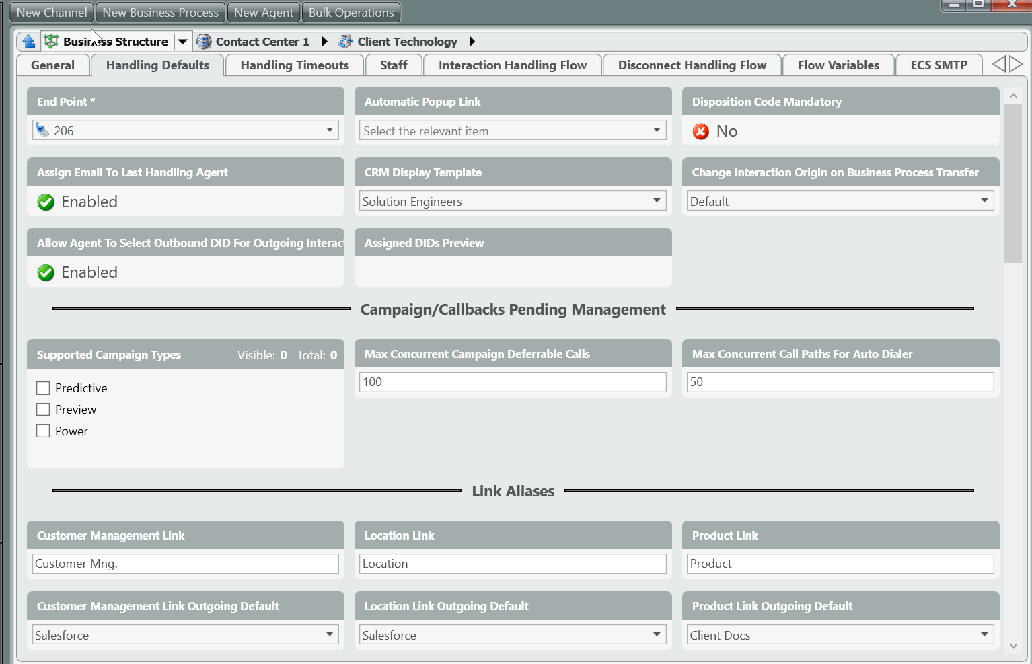Open Automatic Popup Link dropdown
Screen dimensions: 1032x664
657,131
